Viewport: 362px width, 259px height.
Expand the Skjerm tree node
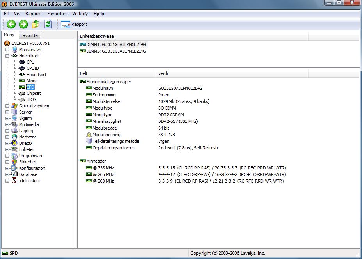pyautogui.click(x=7, y=118)
